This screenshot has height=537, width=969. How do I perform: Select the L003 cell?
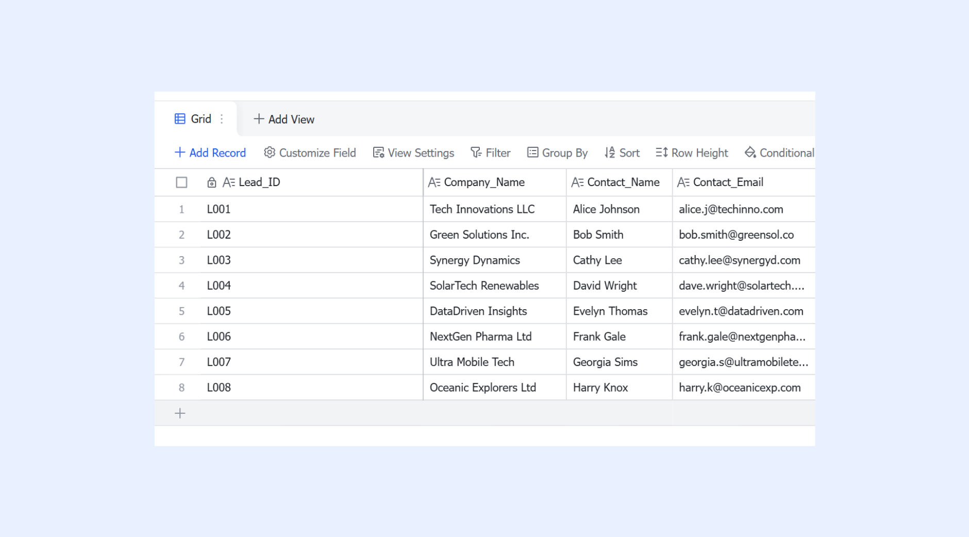pos(312,260)
